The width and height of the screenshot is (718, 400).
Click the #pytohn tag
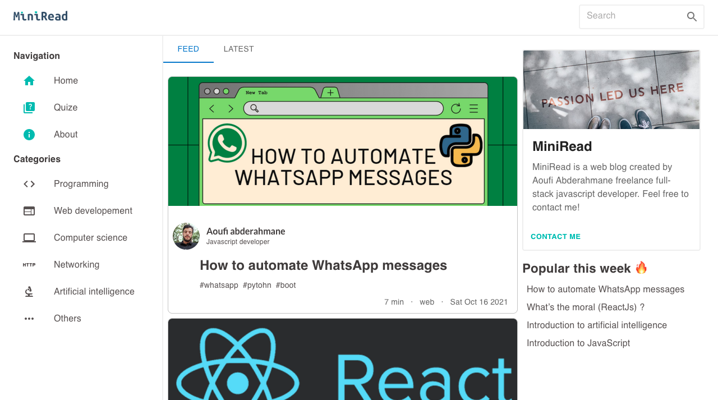pyautogui.click(x=257, y=286)
